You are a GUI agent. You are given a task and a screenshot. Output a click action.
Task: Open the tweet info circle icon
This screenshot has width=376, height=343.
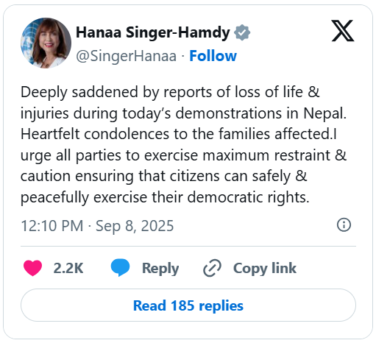[x=344, y=224]
